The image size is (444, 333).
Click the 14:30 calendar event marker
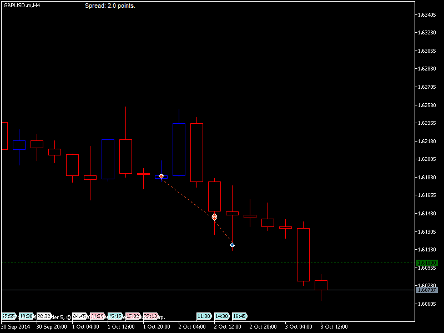221,316
